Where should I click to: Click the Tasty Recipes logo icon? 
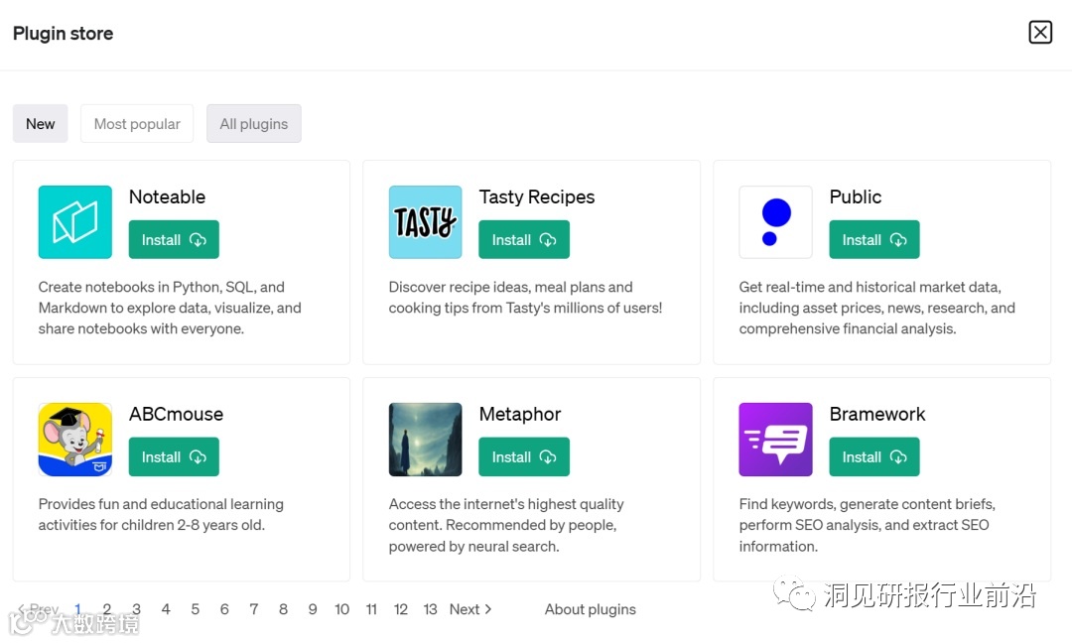425,222
